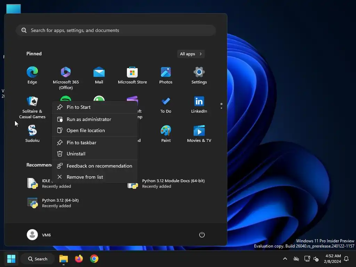Screen dimensions: 356x267
Task: Click the OneDrive cloud tray icon
Action: (296, 259)
